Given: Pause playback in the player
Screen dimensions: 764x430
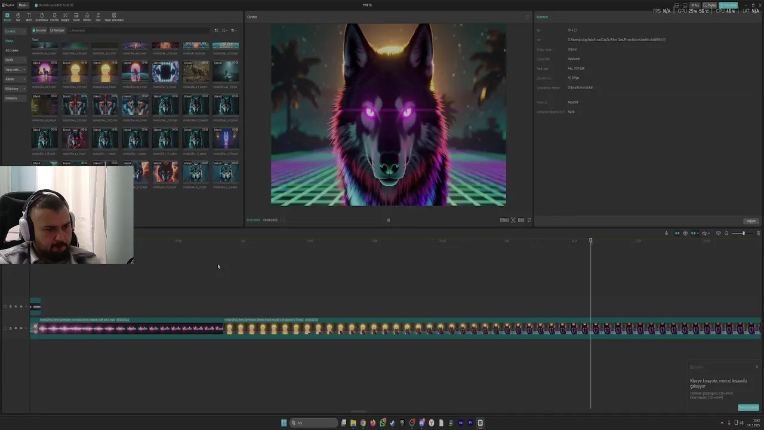Looking at the screenshot, I should 388,220.
